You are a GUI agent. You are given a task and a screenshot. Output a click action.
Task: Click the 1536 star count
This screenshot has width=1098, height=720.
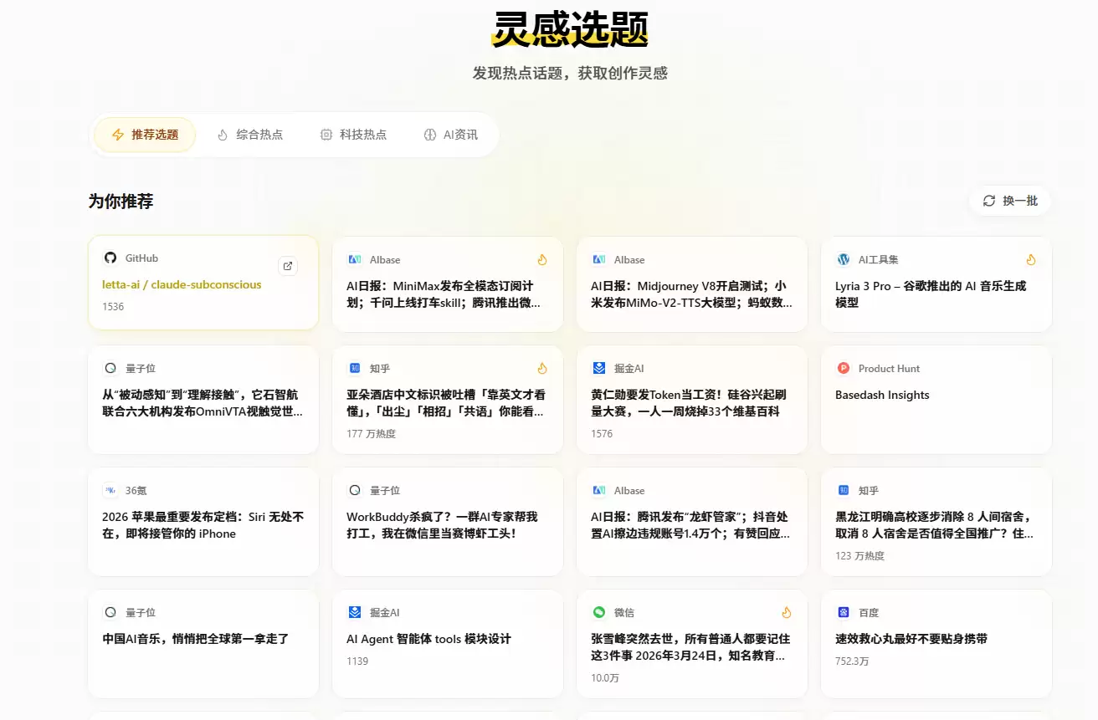pyautogui.click(x=113, y=307)
